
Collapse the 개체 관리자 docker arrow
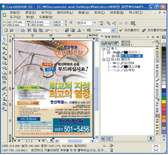(148, 37)
